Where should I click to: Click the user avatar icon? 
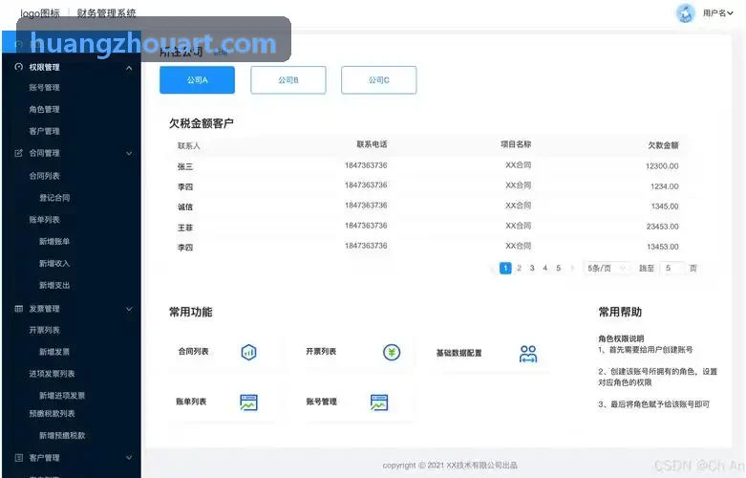[x=685, y=13]
